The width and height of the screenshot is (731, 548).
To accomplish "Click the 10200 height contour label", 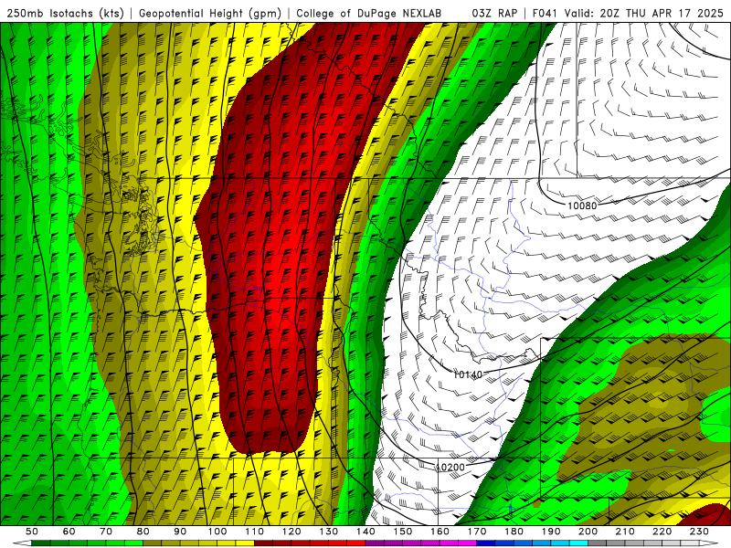I will tap(450, 467).
